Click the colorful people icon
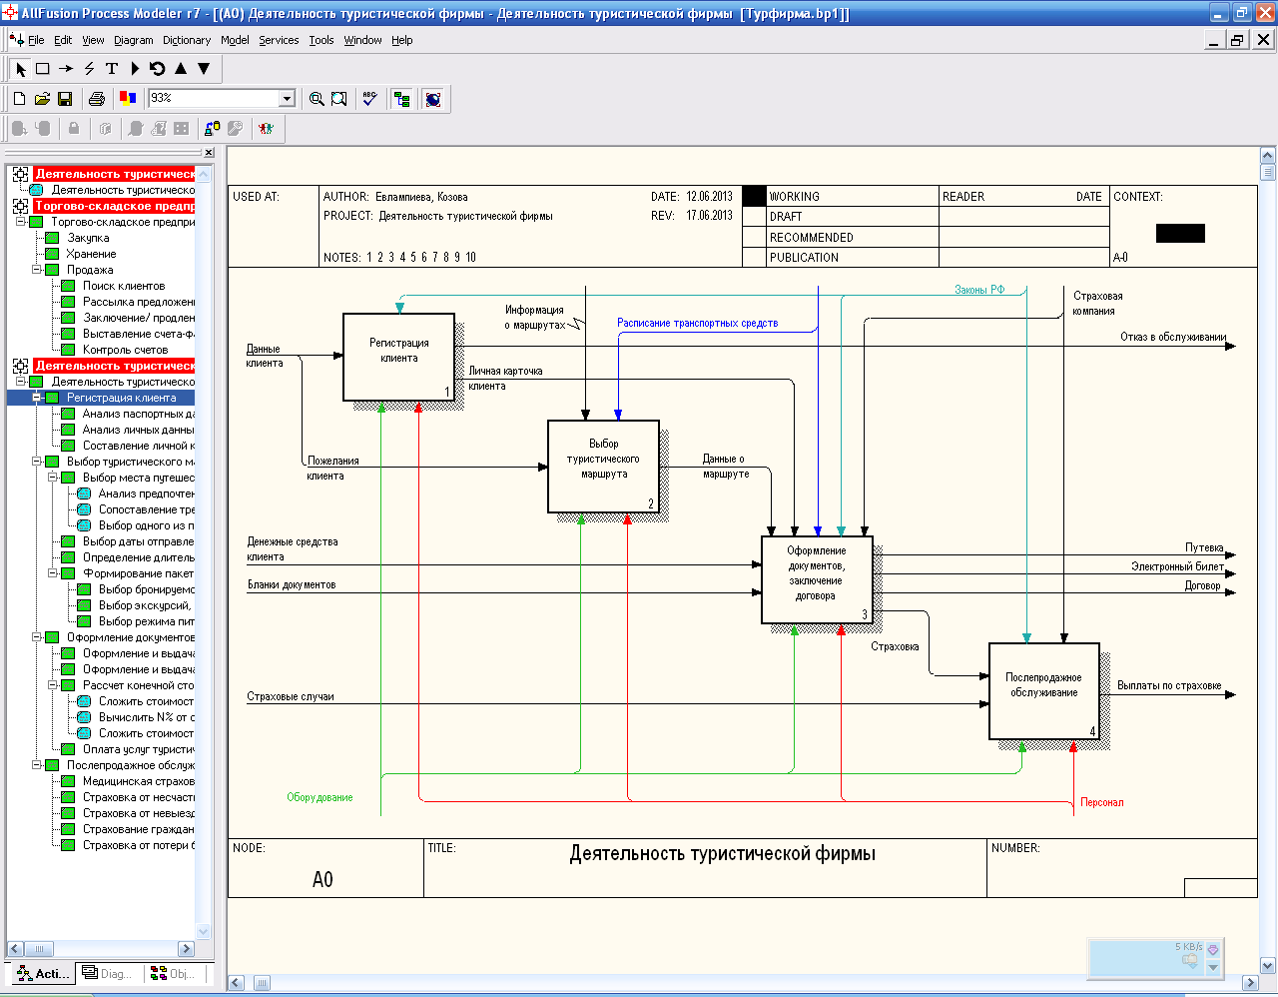 click(266, 129)
